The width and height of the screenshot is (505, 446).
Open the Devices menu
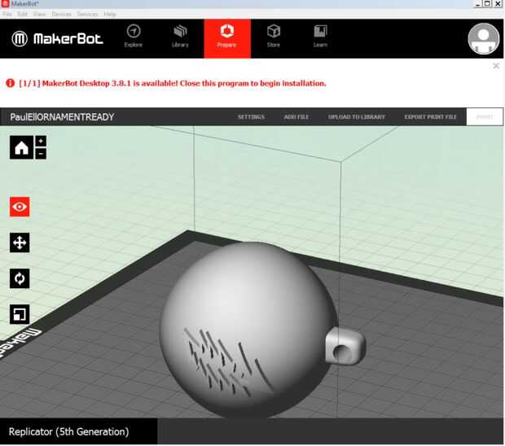point(61,14)
